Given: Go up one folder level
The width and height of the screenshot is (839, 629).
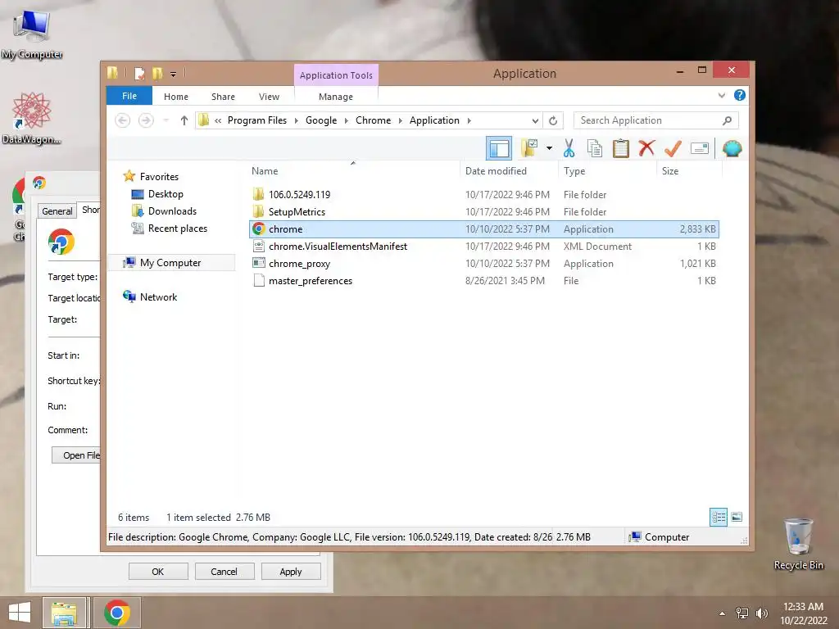Looking at the screenshot, I should 184,120.
